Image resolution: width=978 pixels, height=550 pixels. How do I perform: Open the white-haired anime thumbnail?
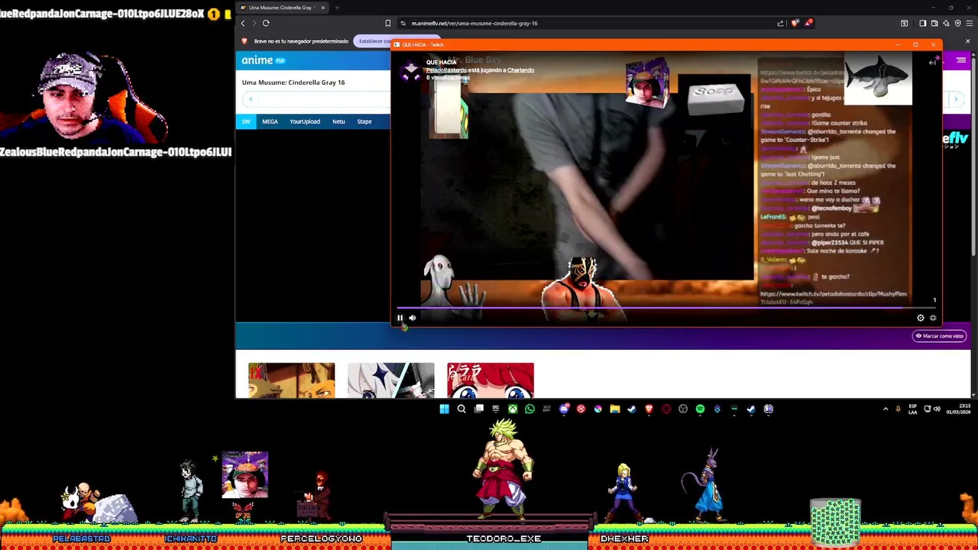point(390,380)
